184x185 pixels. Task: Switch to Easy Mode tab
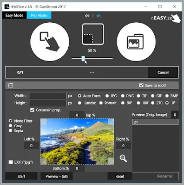click(14, 15)
